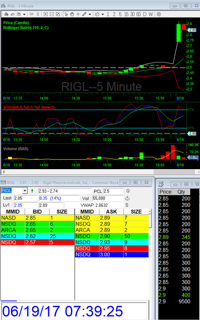The height and width of the screenshot is (320, 200).
Task: Open the RIGL symbol dropdown
Action: (x=24, y=191)
